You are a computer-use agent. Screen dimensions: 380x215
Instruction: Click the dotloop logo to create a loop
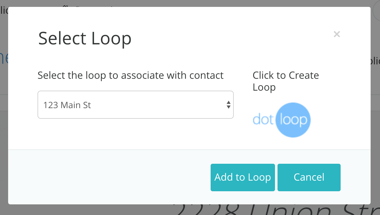coord(281,120)
